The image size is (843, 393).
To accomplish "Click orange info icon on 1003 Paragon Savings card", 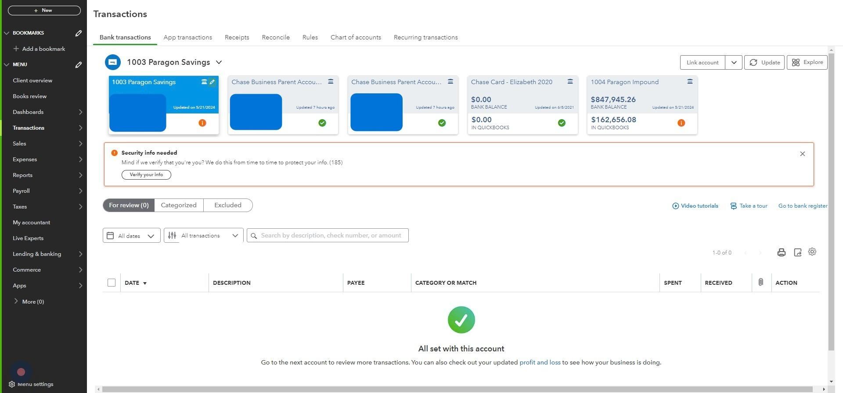I will (202, 123).
